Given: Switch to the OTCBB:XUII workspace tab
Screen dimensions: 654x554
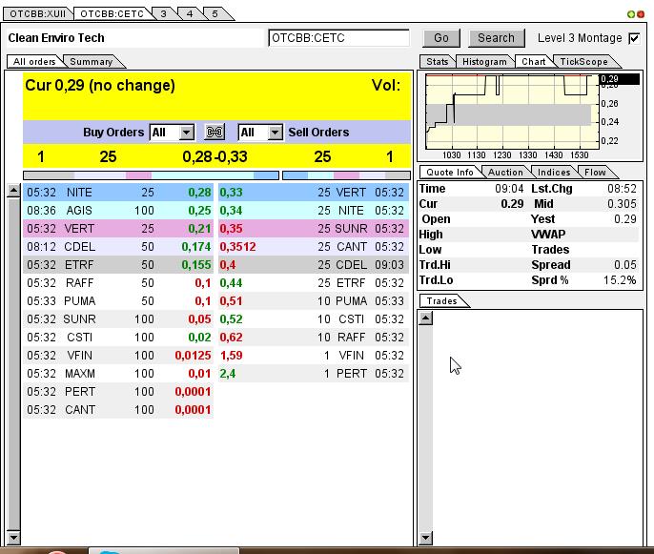Looking at the screenshot, I should pos(37,14).
